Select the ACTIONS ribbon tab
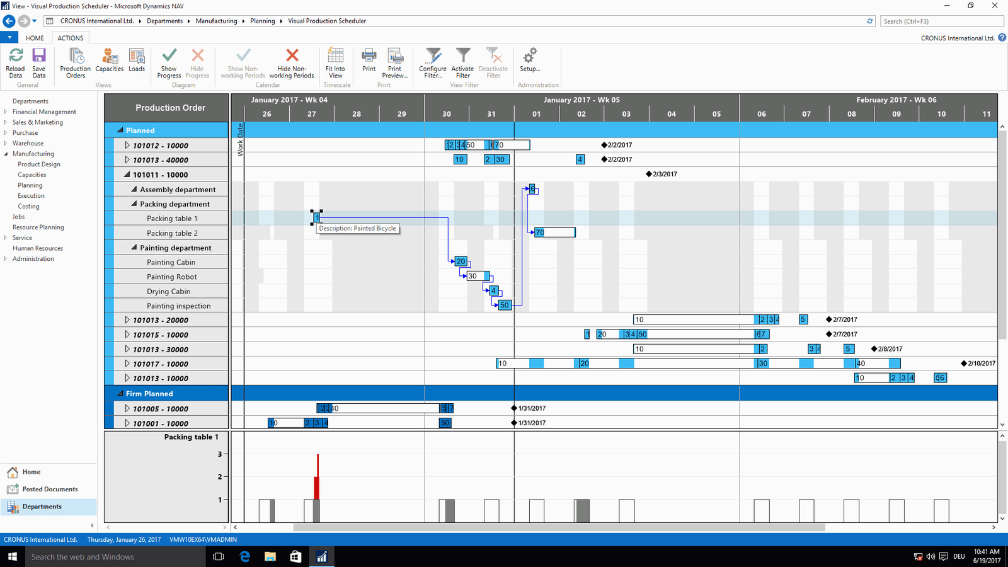The image size is (1008, 567). [71, 38]
